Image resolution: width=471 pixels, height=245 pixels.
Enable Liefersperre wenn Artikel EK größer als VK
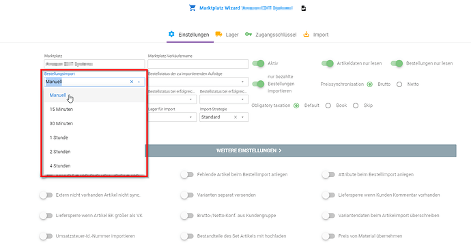click(46, 216)
